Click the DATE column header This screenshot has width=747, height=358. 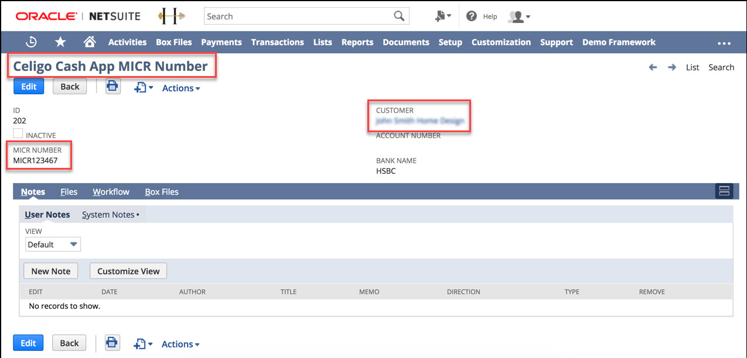coord(110,292)
